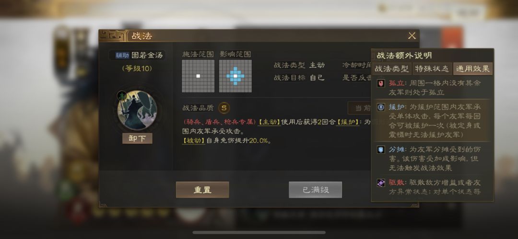
Task: Close the 战法 dialog window
Action: pyautogui.click(x=412, y=35)
